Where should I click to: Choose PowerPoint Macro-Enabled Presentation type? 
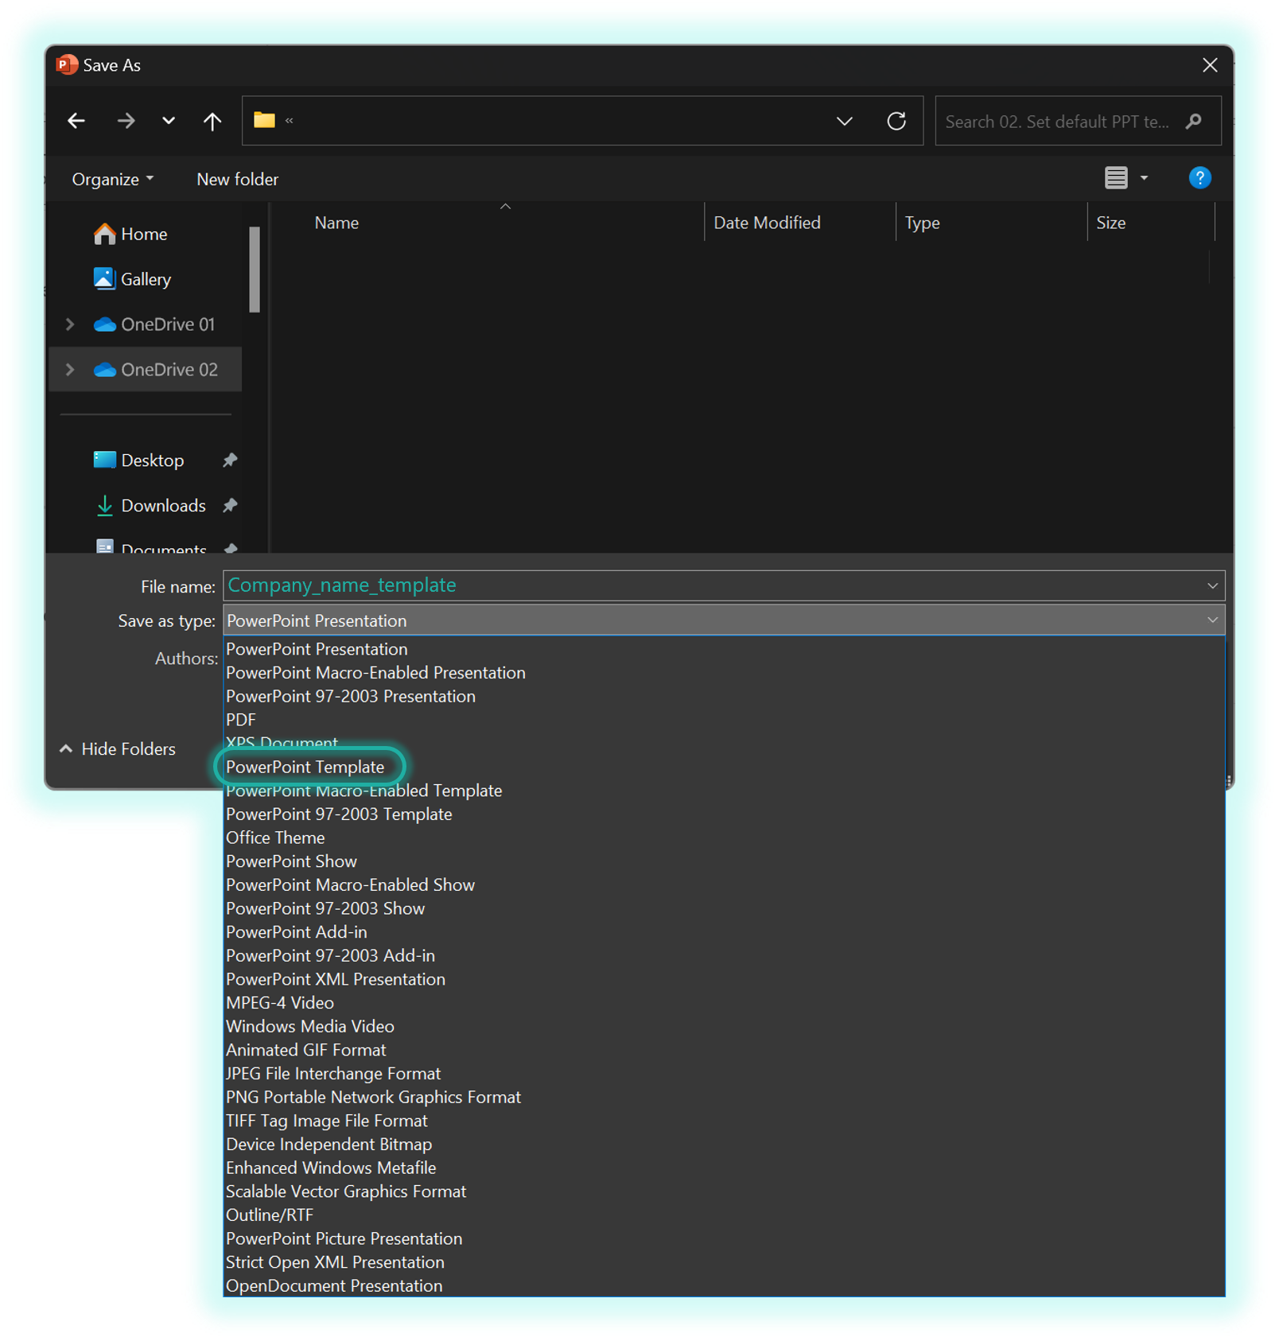(x=724, y=673)
